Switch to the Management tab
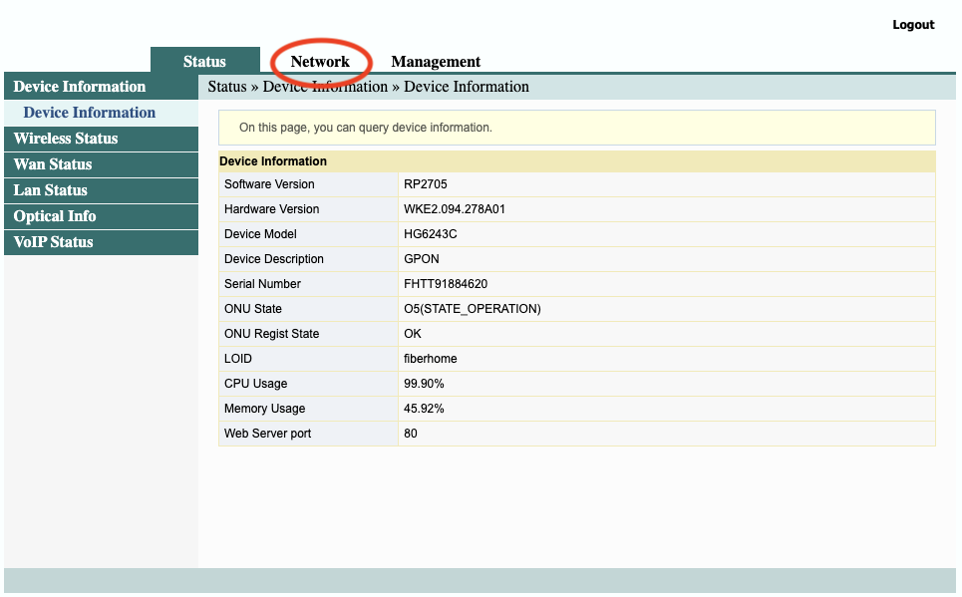The width and height of the screenshot is (962, 597). (436, 61)
